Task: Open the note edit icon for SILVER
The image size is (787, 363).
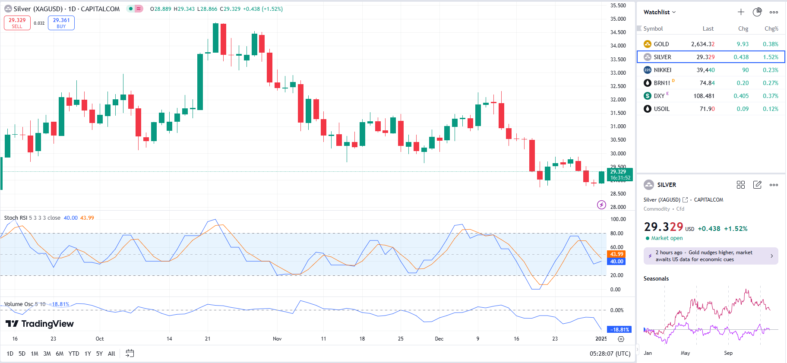Action: pyautogui.click(x=757, y=185)
